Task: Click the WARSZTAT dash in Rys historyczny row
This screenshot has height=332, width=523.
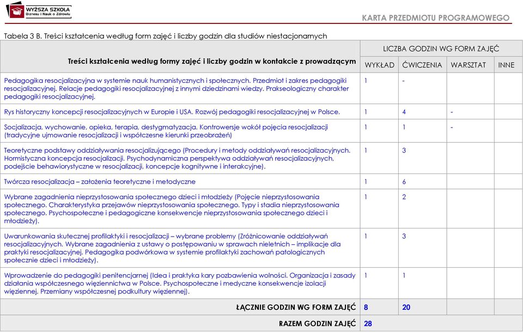Action: (x=452, y=112)
